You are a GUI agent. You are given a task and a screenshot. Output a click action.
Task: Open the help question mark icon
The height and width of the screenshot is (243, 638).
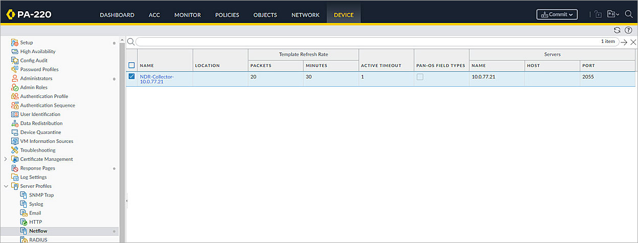628,30
